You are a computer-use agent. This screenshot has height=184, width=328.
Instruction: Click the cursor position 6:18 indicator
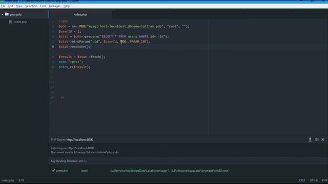pos(22,180)
